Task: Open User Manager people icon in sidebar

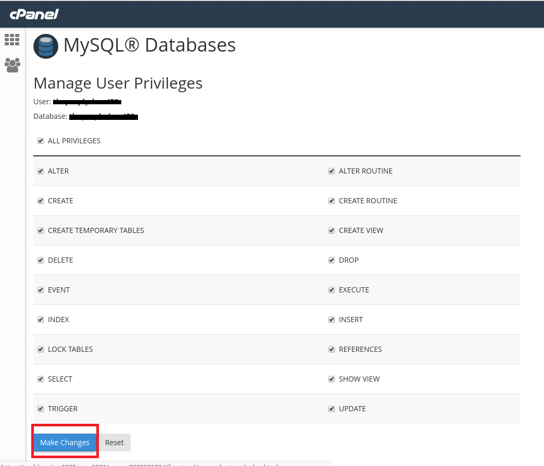Action: 12,65
